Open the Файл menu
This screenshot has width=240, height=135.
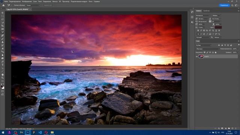pyautogui.click(x=6, y=1)
